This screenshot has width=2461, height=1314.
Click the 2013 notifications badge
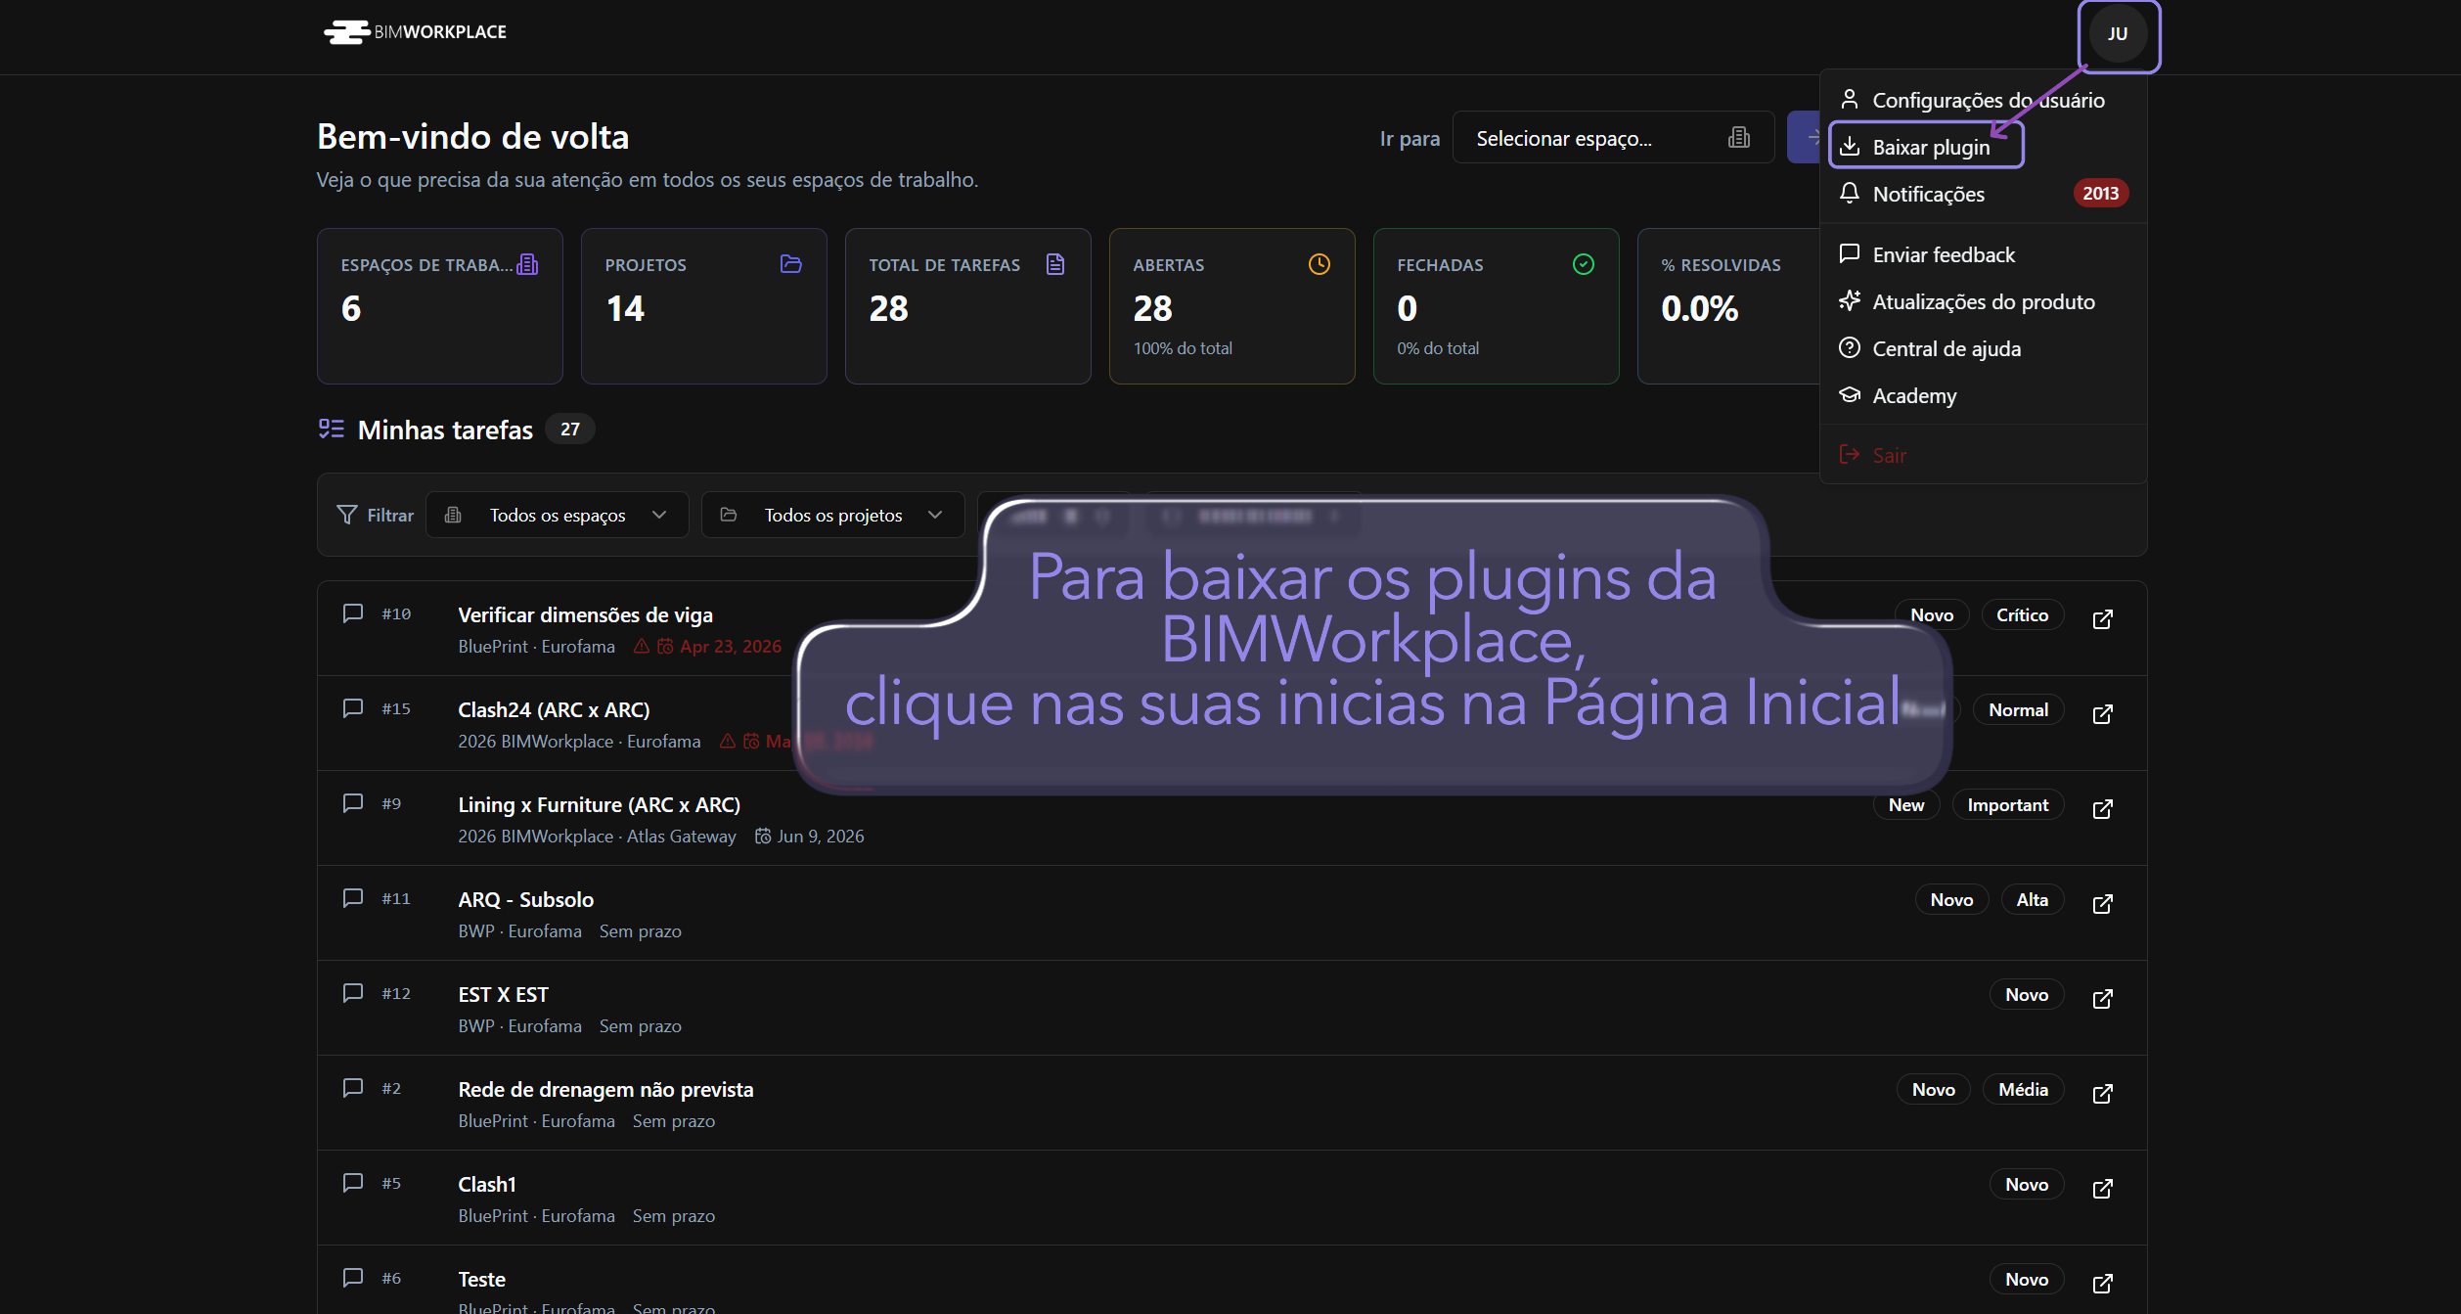[2100, 194]
